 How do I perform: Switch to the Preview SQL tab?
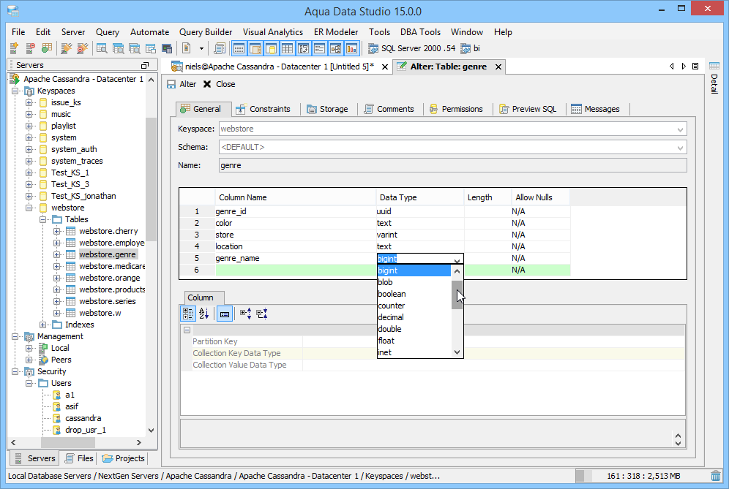(528, 109)
